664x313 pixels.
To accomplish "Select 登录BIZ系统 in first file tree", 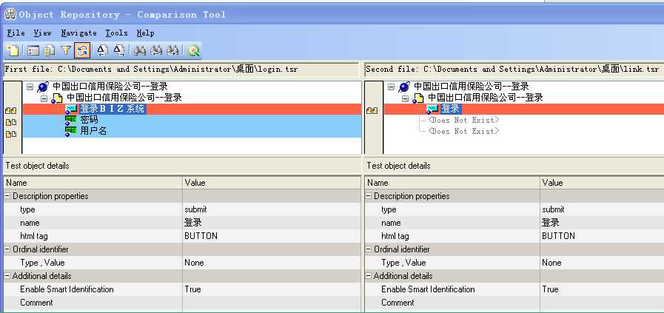I will (113, 109).
